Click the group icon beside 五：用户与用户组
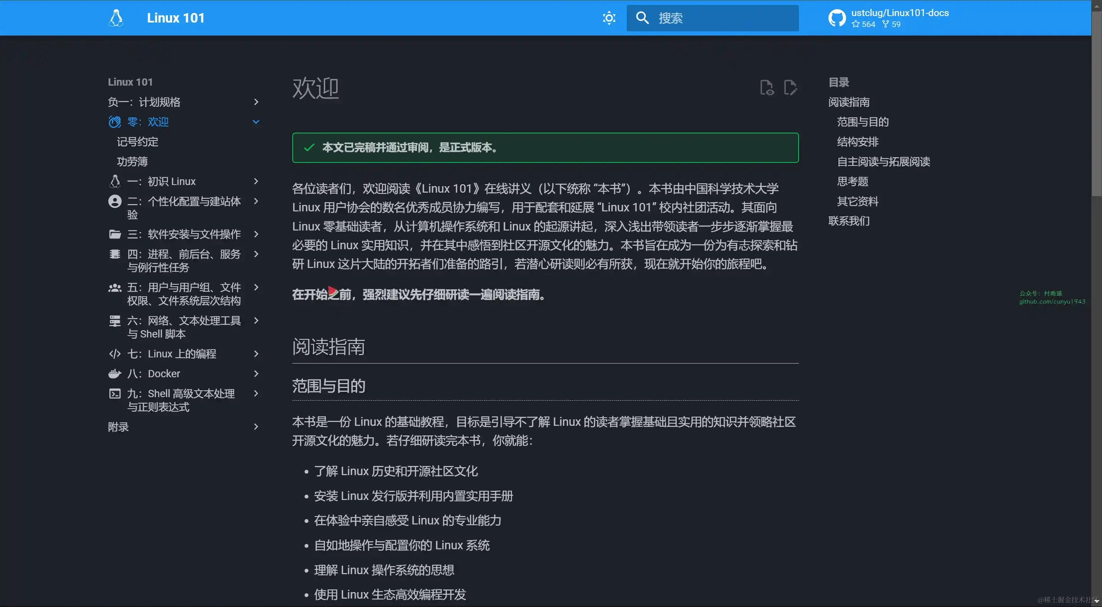 point(115,288)
